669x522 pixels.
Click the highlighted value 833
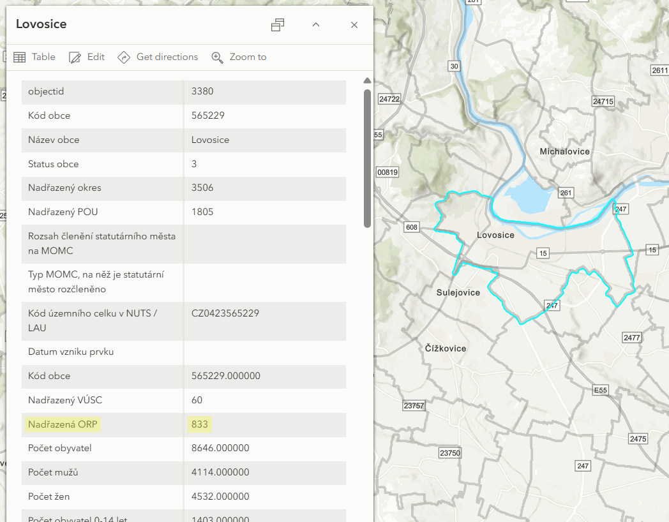click(200, 424)
